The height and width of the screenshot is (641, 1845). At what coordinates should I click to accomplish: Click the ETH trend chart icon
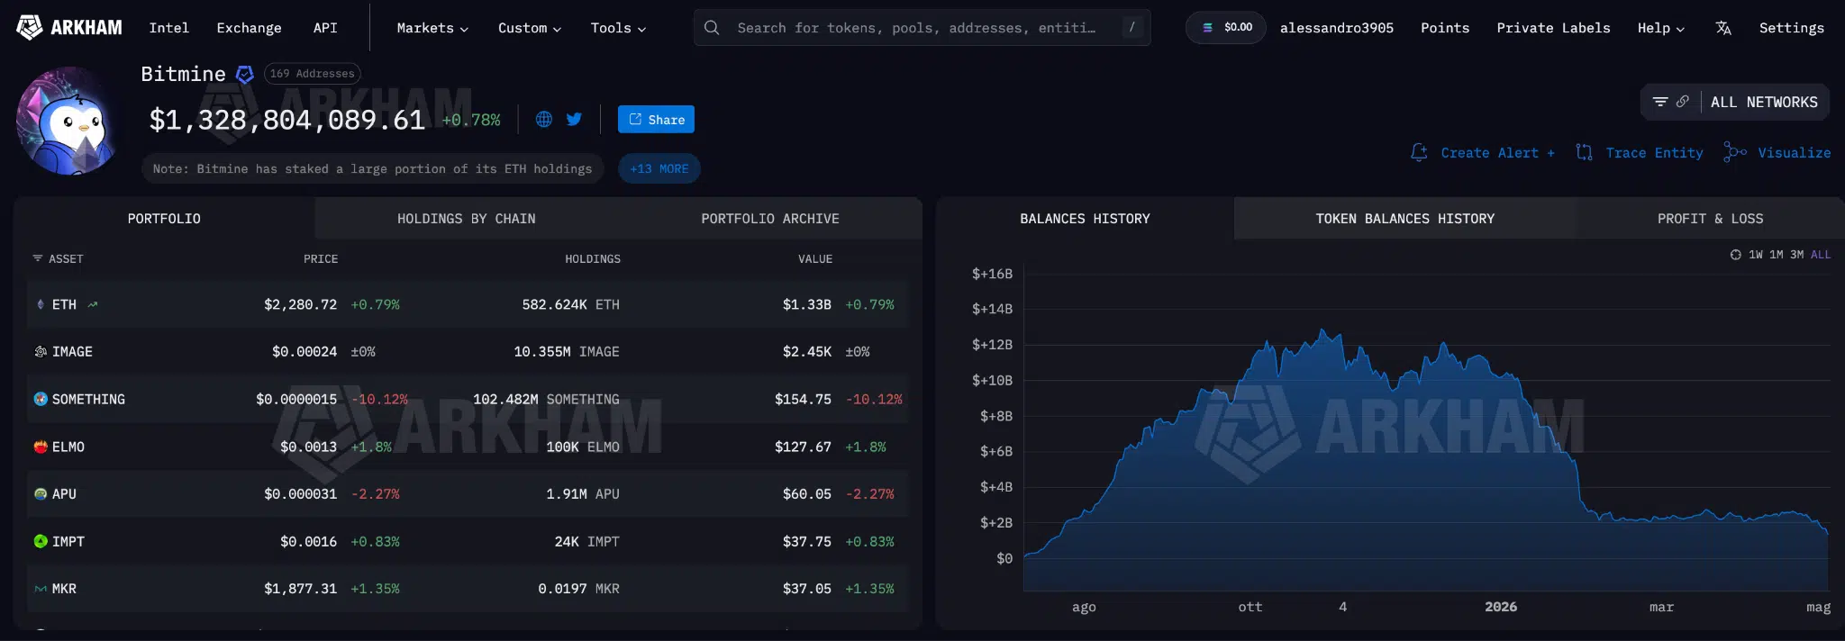pos(93,304)
